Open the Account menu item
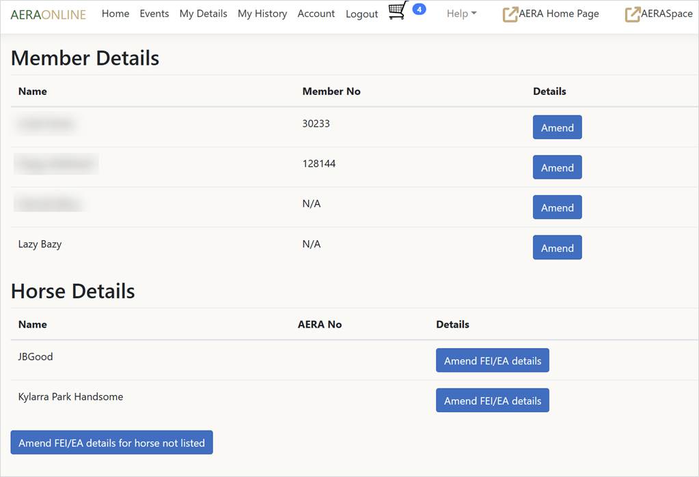The image size is (699, 477). coord(316,14)
